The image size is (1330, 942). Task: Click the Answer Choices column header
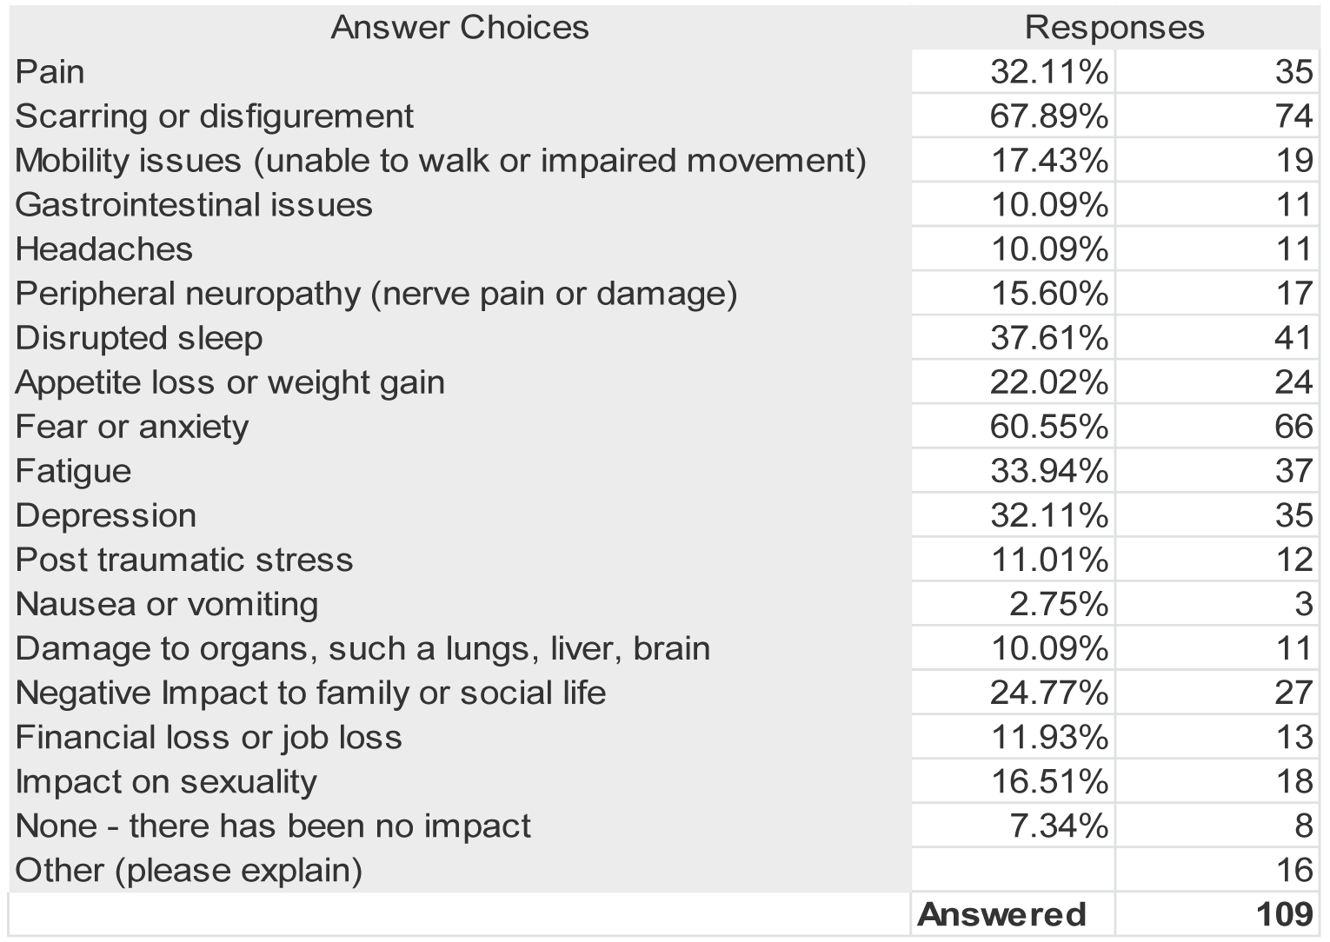click(x=459, y=28)
